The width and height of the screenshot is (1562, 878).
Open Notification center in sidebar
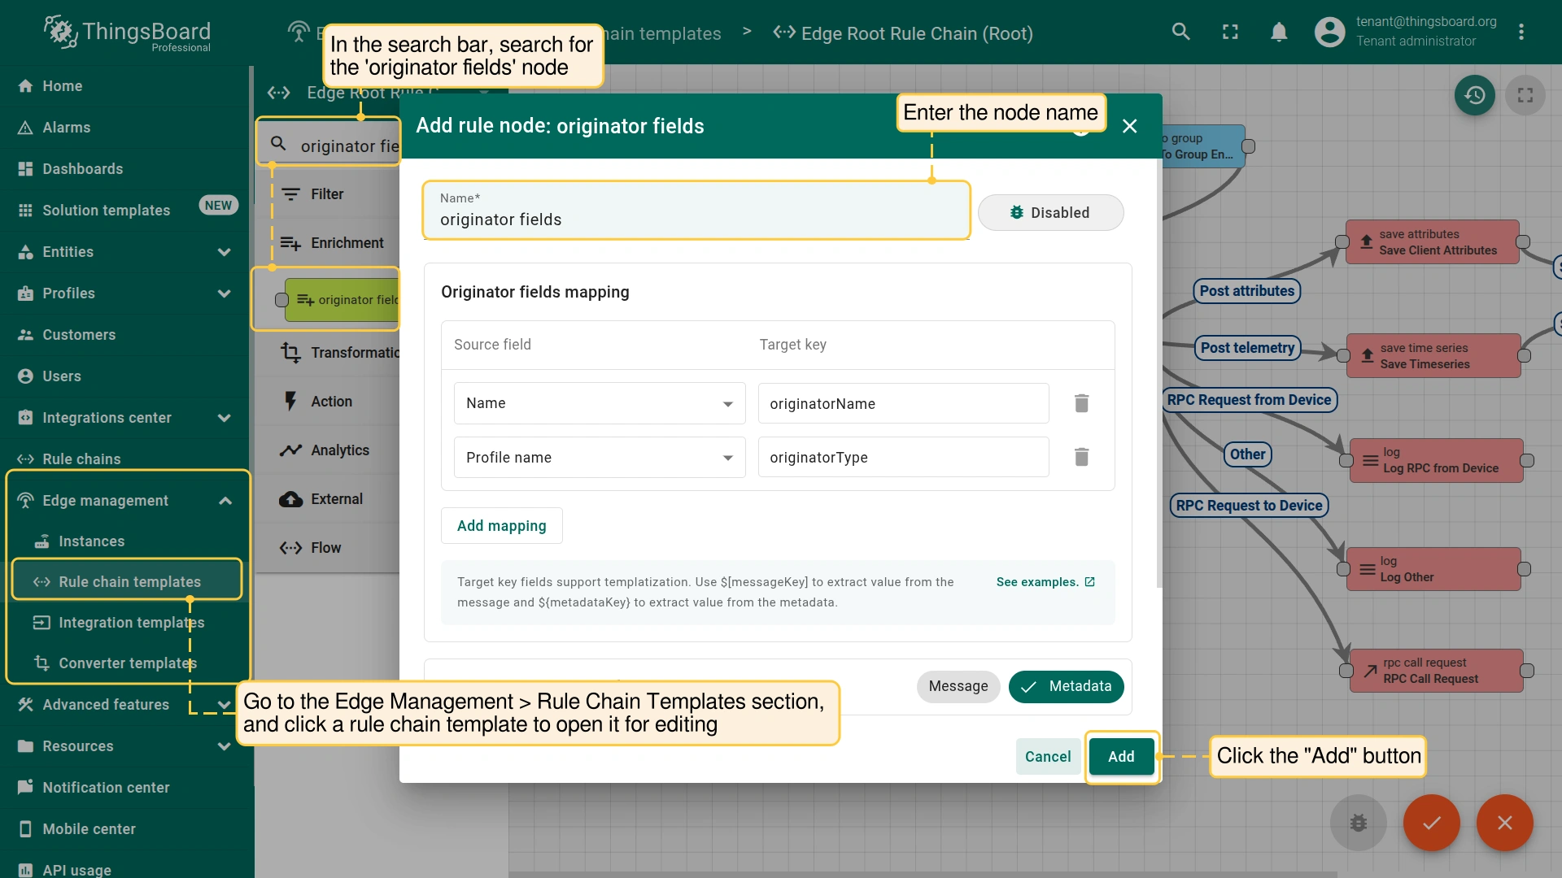pos(125,788)
